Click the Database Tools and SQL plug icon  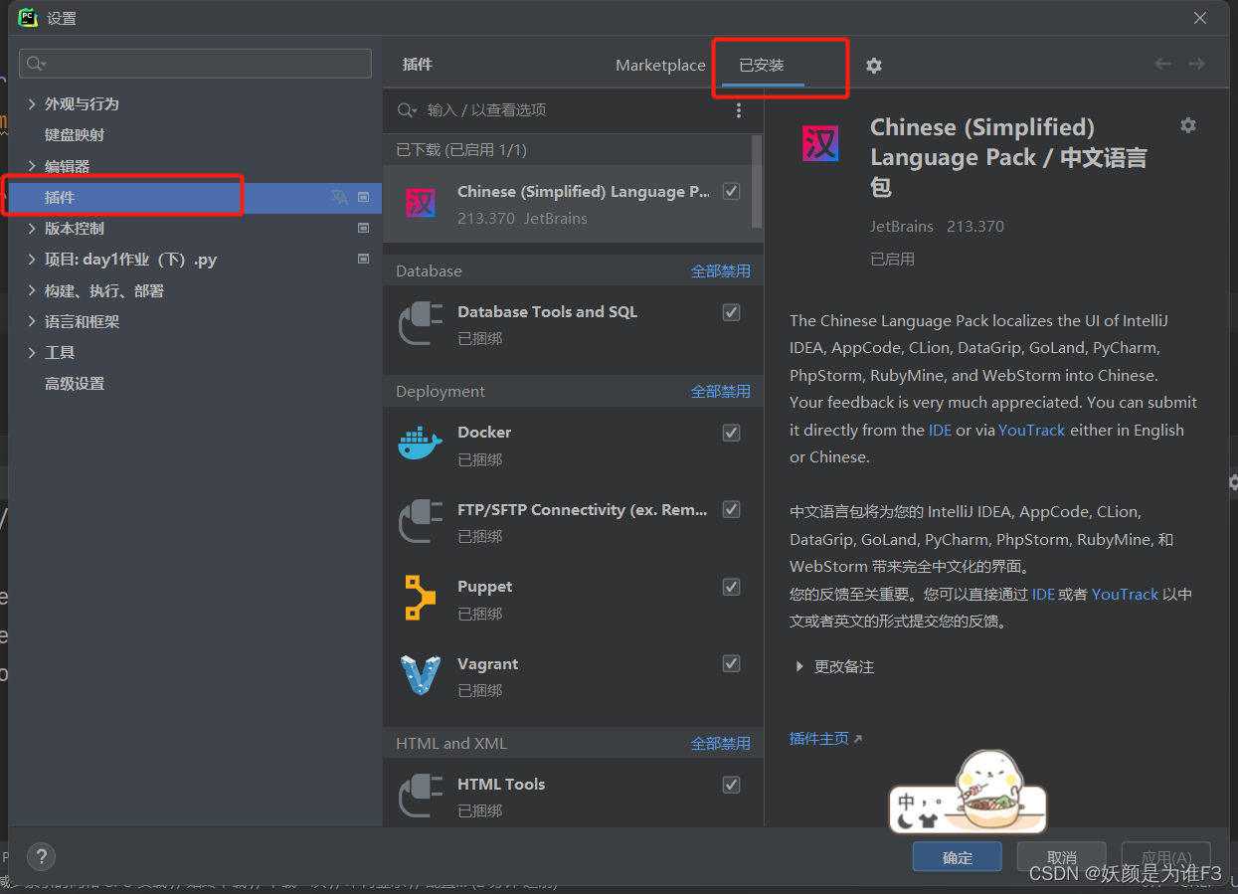(420, 323)
